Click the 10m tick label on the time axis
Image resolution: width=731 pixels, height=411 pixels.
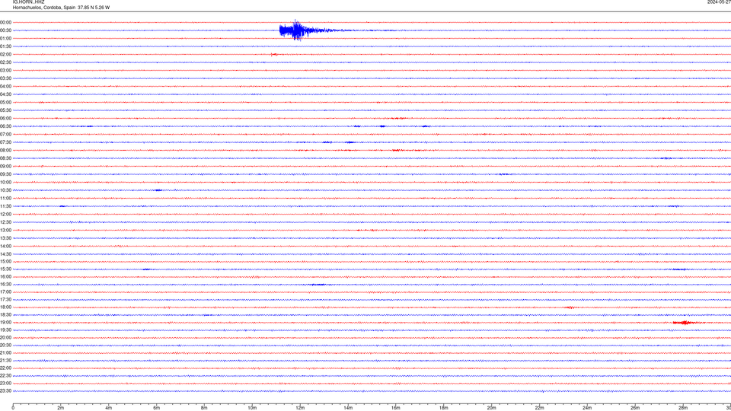[252, 408]
